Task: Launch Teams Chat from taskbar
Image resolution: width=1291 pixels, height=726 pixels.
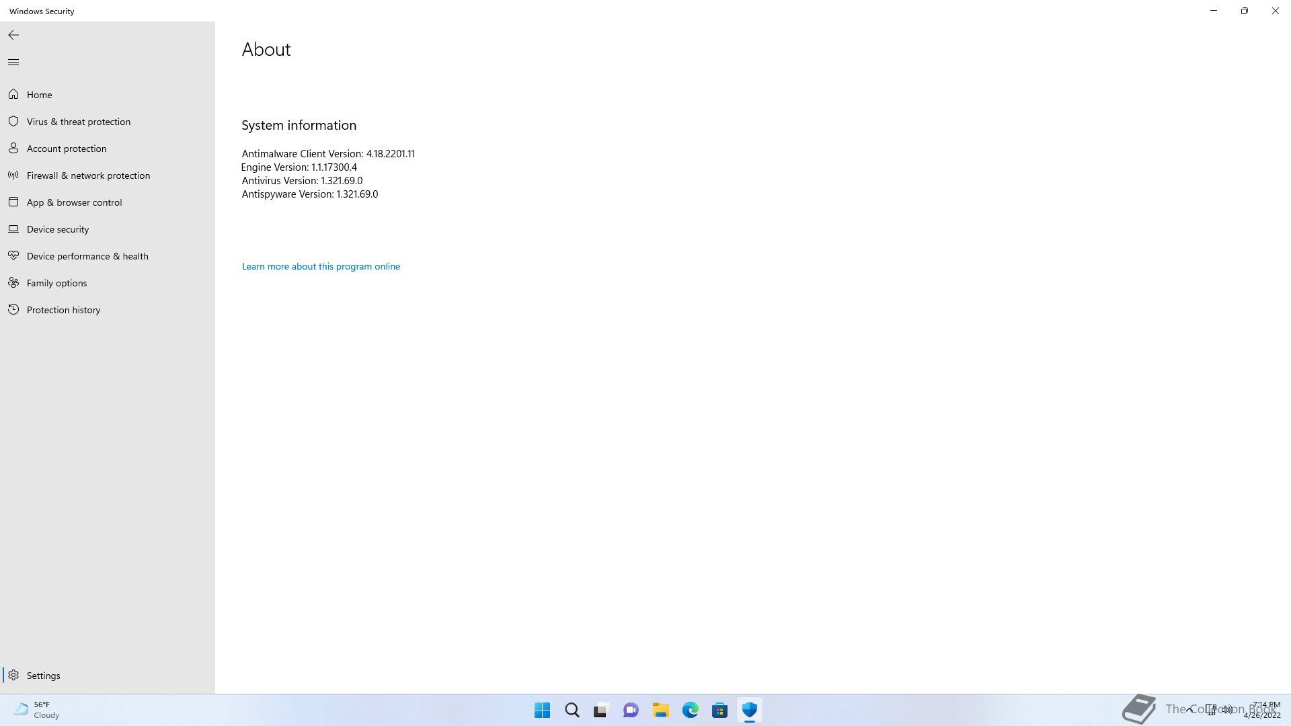Action: [631, 710]
